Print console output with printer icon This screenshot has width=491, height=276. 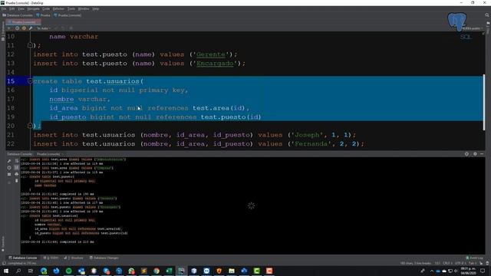(17, 174)
